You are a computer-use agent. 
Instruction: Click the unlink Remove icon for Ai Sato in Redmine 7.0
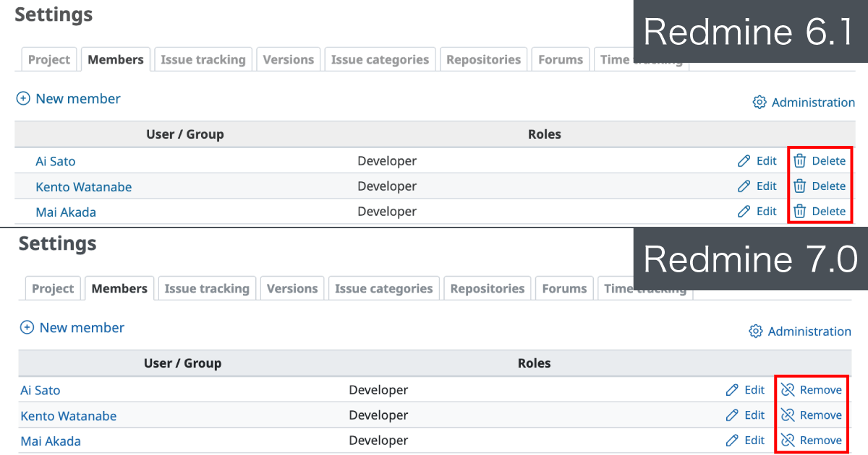(x=788, y=389)
